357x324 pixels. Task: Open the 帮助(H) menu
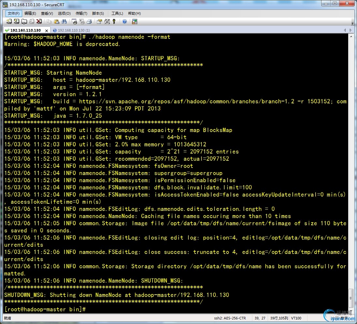tap(134, 13)
